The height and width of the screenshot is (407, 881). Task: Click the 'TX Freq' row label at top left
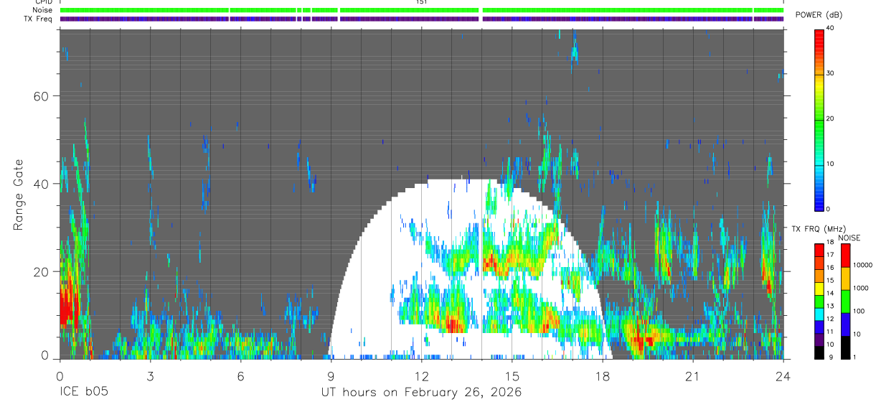point(39,19)
